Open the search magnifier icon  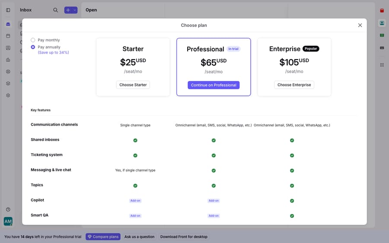click(56, 10)
